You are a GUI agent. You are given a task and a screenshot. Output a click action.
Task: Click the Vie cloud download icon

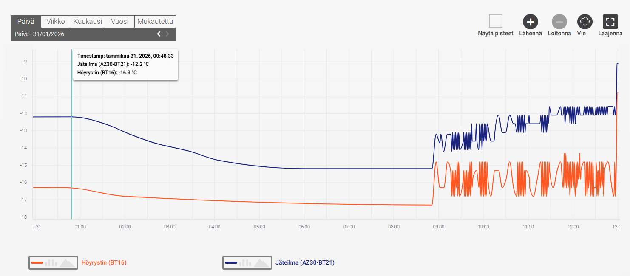point(585,21)
